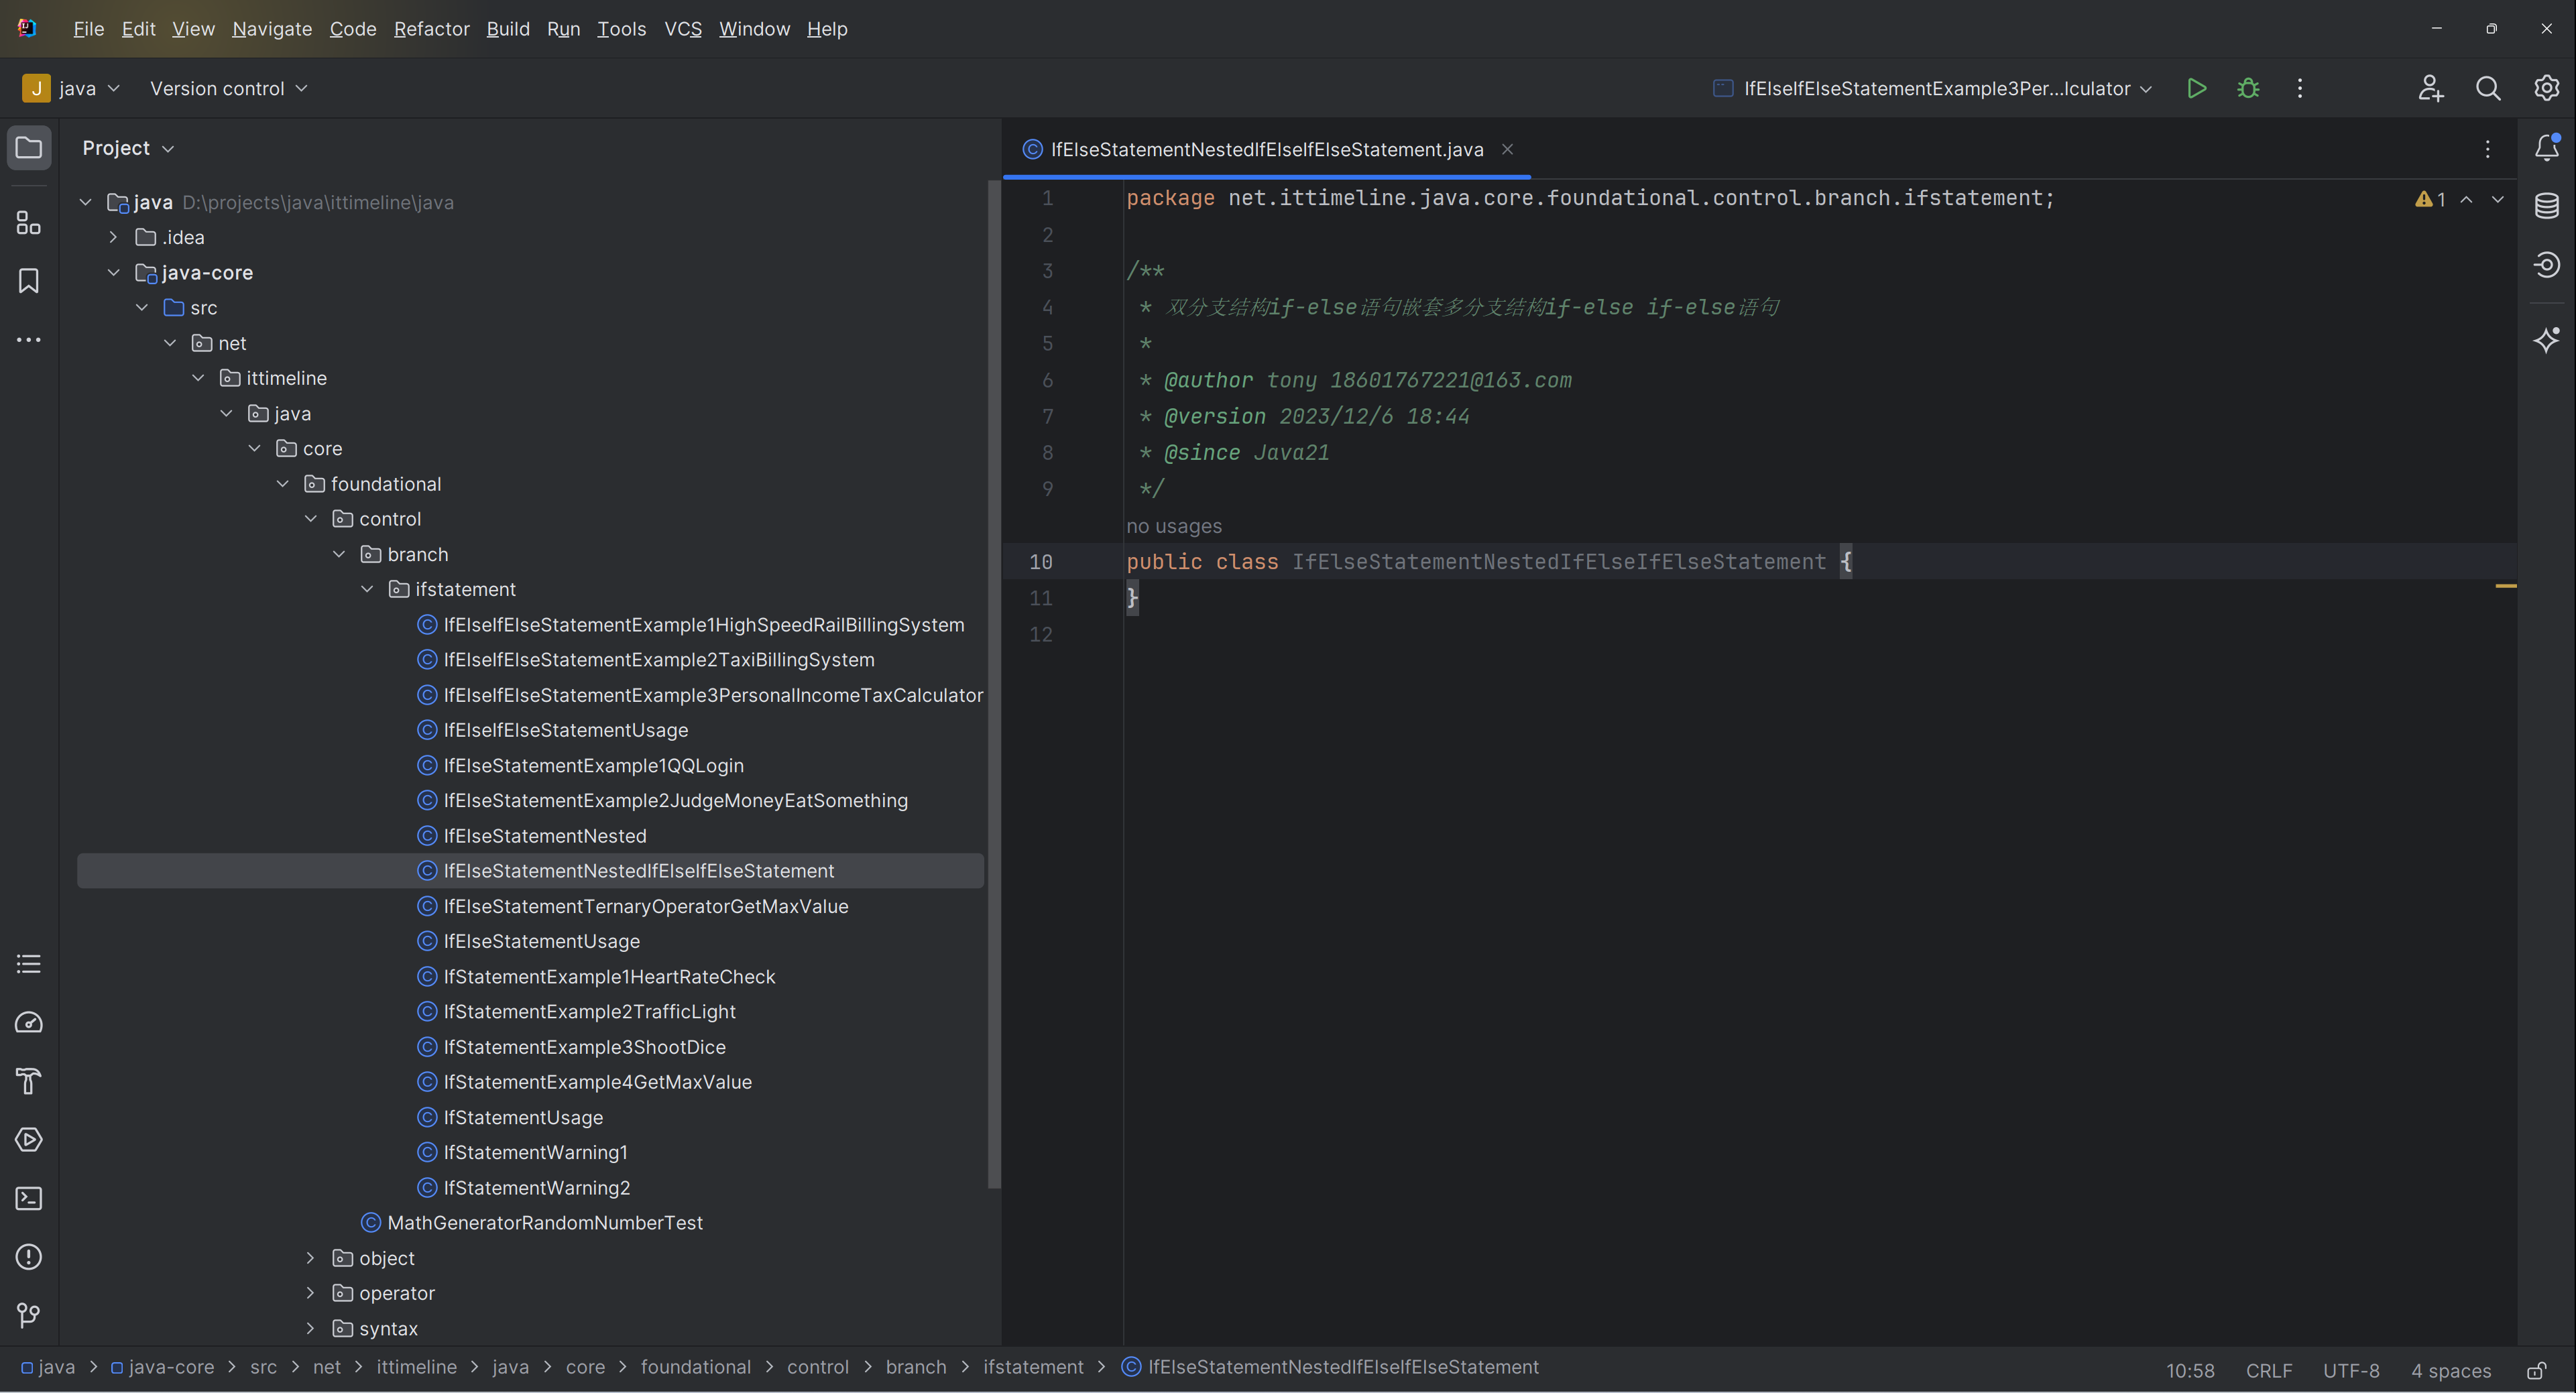
Task: Click line number 10 in the gutter
Action: (1041, 562)
